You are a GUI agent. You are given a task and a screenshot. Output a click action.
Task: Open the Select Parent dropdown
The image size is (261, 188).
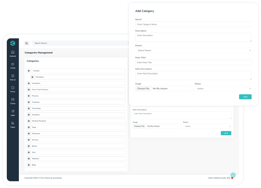point(193,50)
